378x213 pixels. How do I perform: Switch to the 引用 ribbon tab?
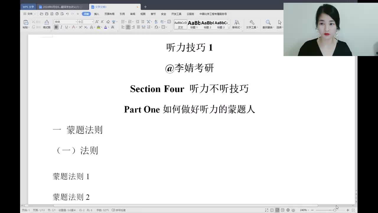pos(122,14)
